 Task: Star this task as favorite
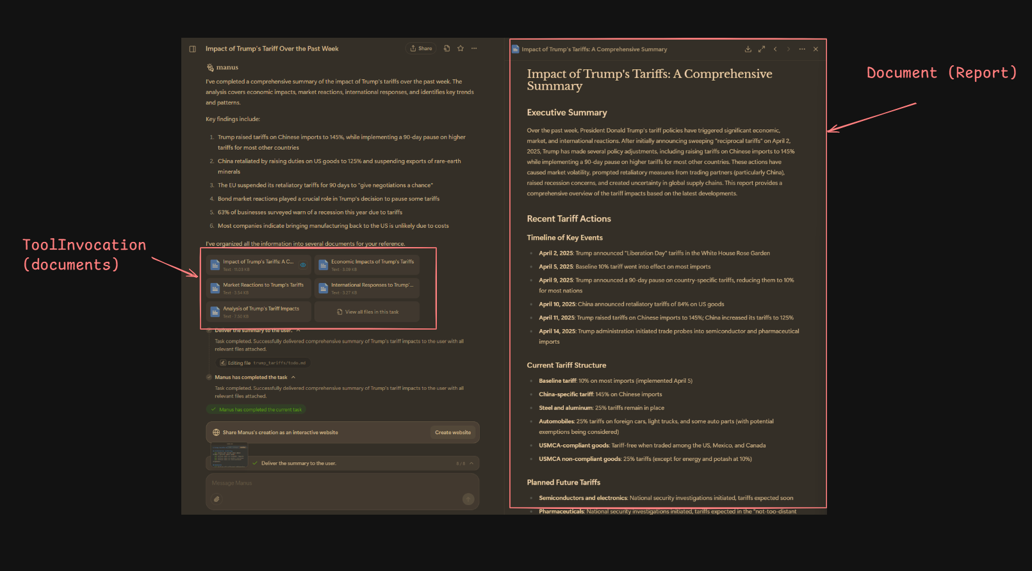coord(460,49)
